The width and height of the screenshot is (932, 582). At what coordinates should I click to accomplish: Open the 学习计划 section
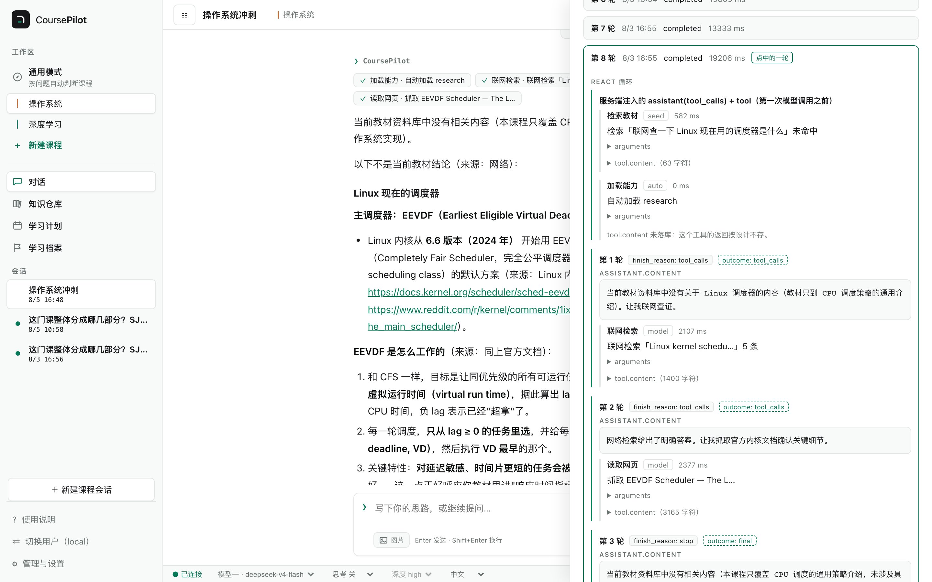[81, 226]
